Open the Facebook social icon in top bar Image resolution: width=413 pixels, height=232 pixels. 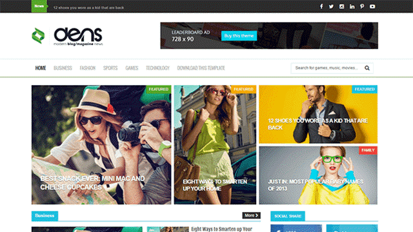pyautogui.click(x=321, y=6)
